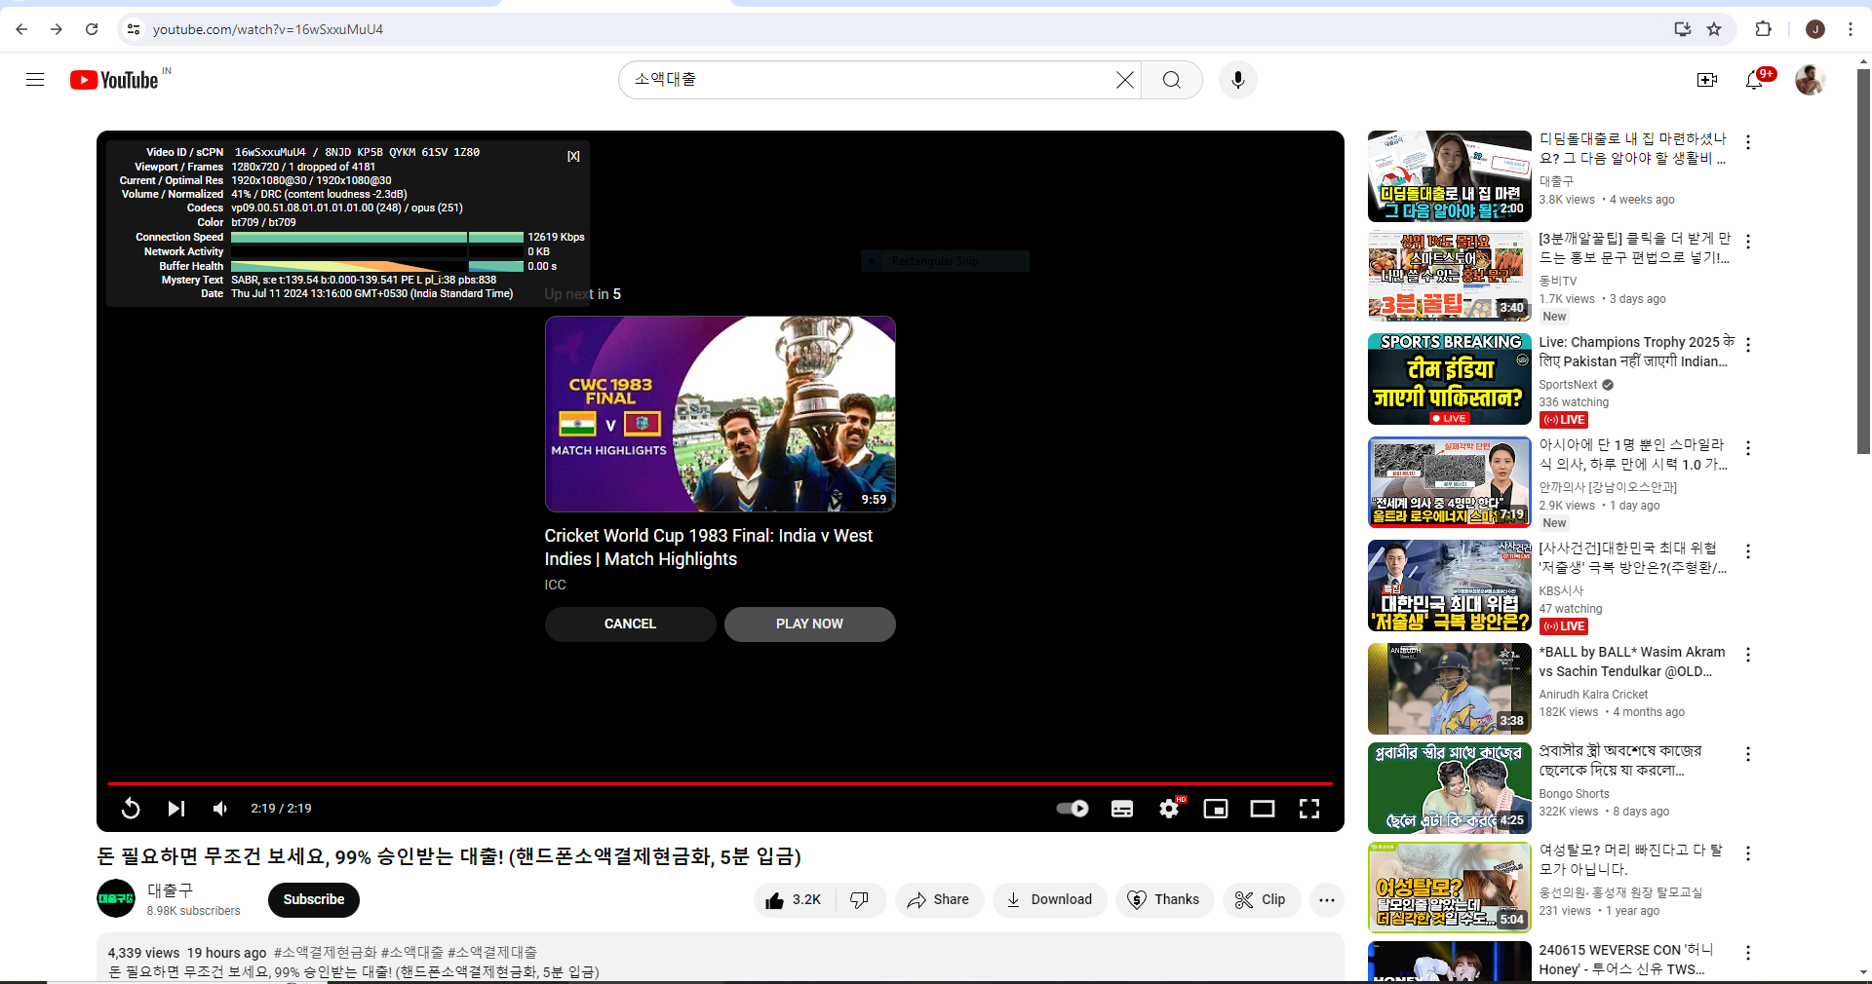This screenshot has width=1872, height=984.
Task: Open SportsNext channel link
Action: click(1568, 385)
